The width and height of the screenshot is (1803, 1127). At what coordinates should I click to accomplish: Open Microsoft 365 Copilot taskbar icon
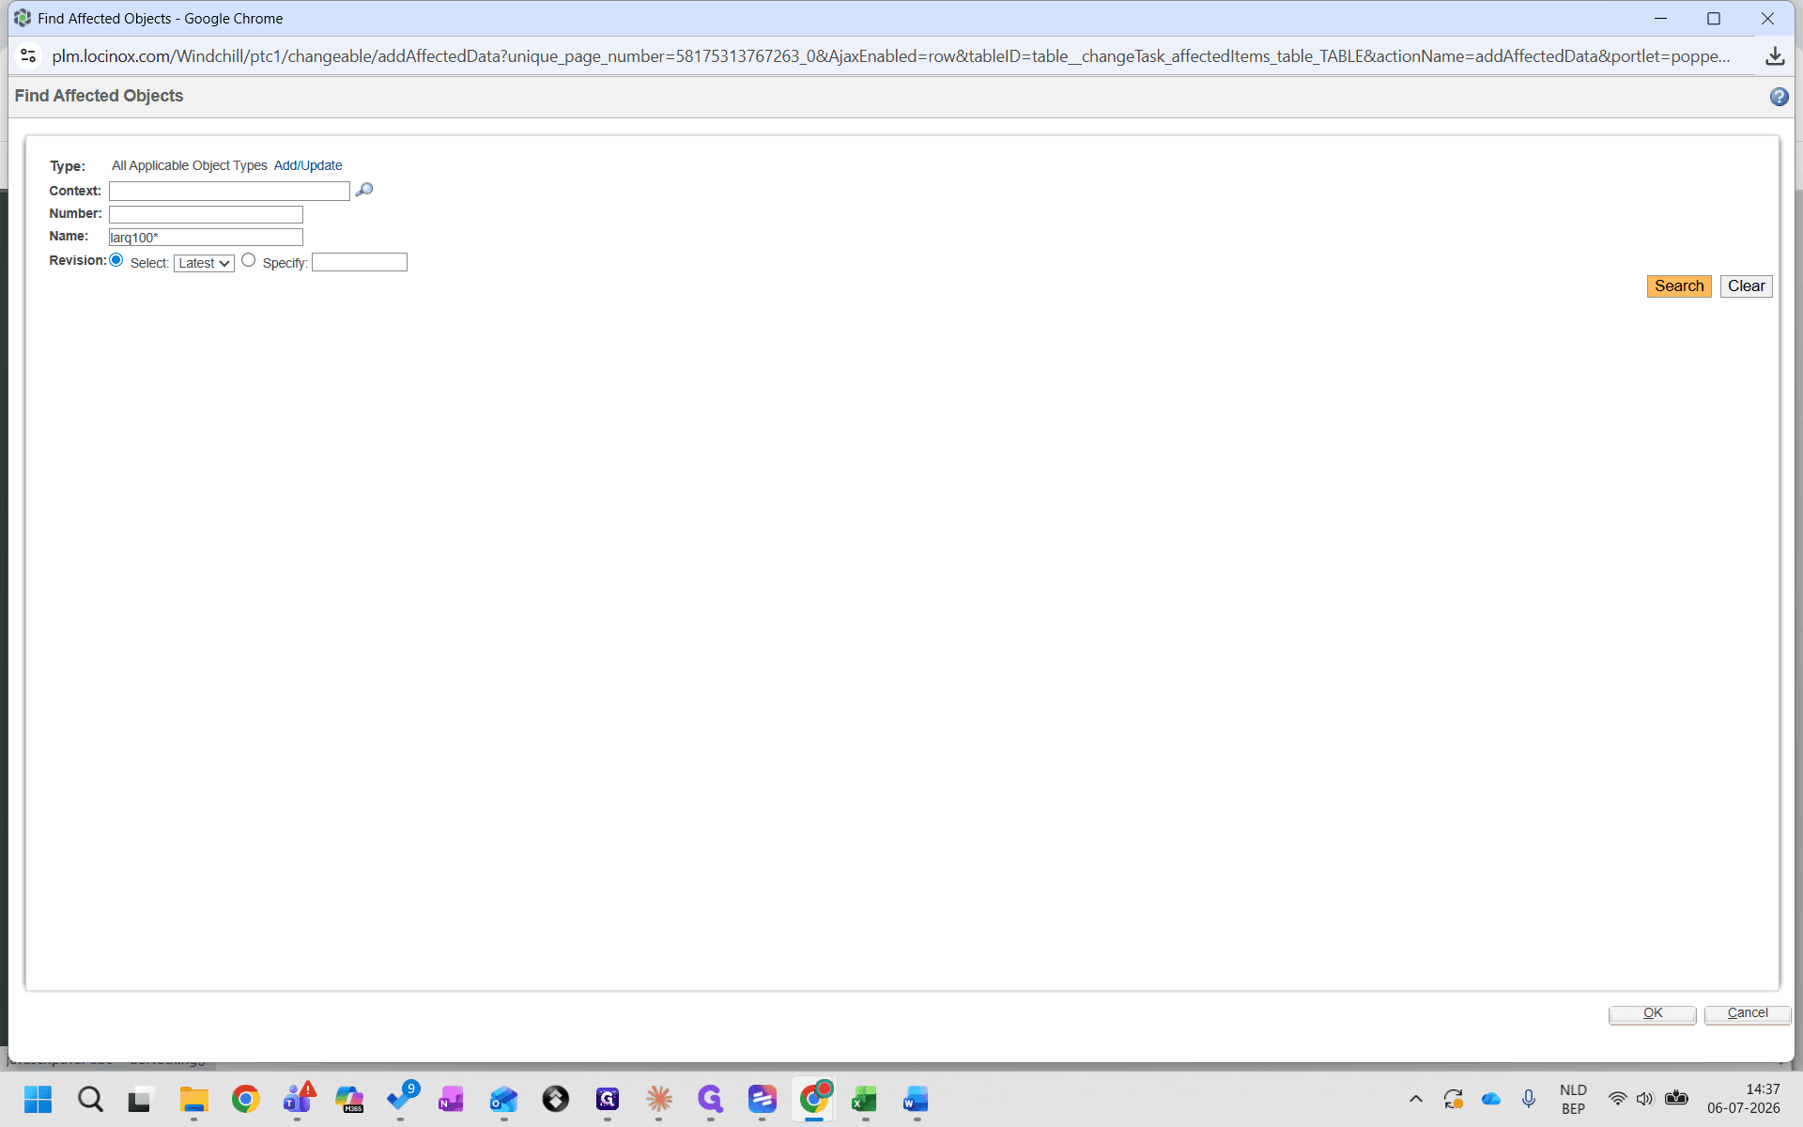pyautogui.click(x=349, y=1099)
